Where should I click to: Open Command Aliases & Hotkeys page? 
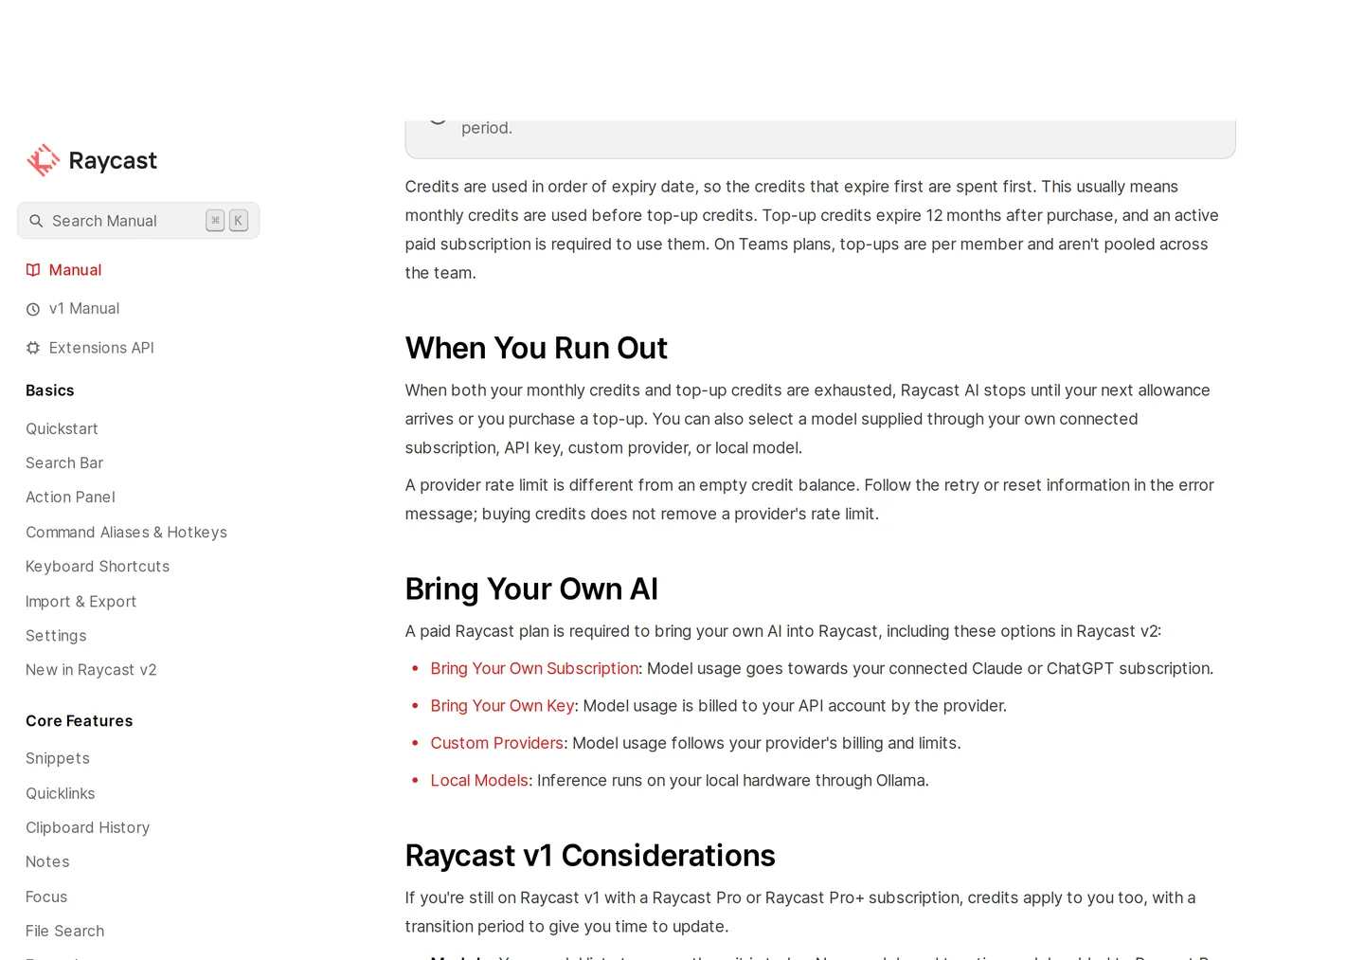click(126, 532)
